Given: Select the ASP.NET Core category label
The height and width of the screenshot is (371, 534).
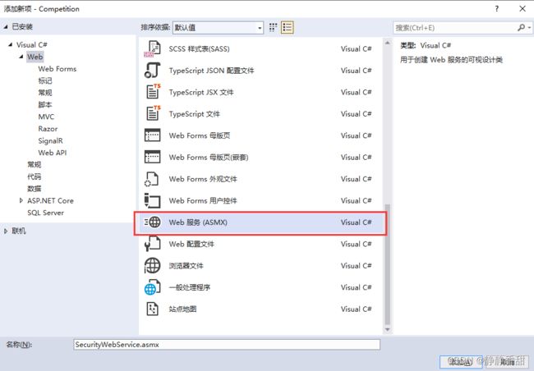Looking at the screenshot, I should [50, 200].
